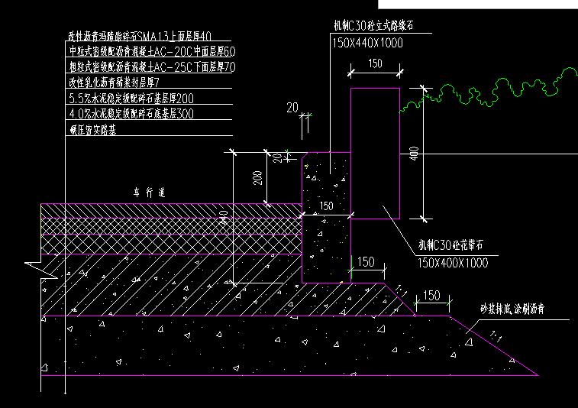Click the 车行道 roadway label
Screen dimensions: 578x408
tap(150, 192)
